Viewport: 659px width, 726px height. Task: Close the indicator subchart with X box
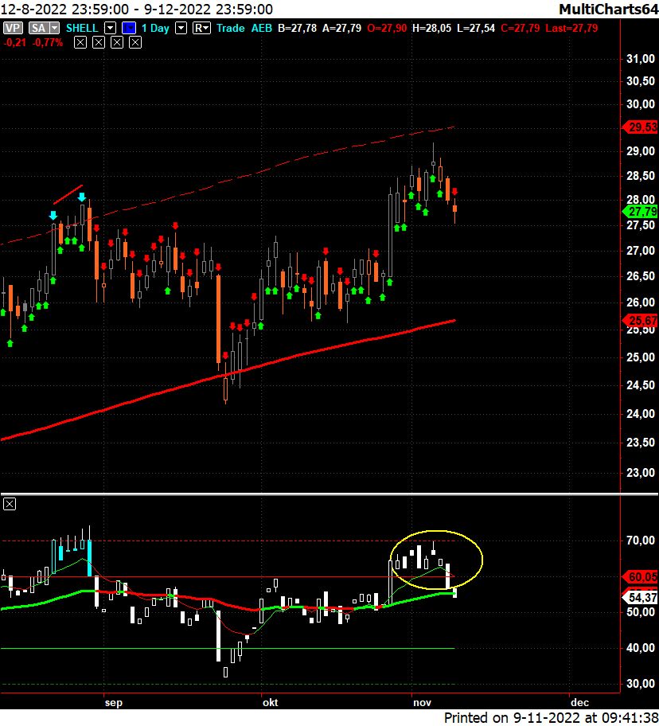[x=10, y=504]
